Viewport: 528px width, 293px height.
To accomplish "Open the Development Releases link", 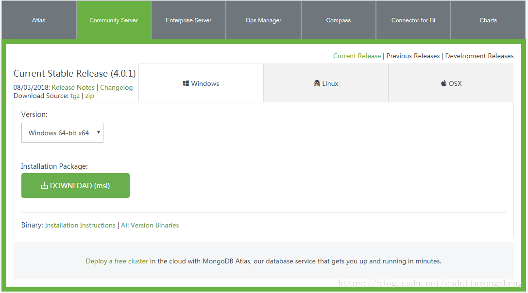I will 479,56.
